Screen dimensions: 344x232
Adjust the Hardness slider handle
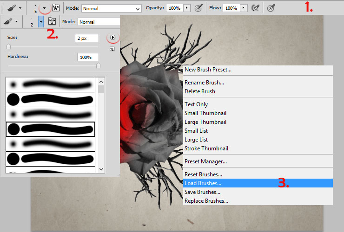(x=98, y=65)
